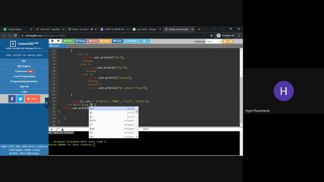Screen dimensions: 324x182
Task: Click Login in the sidebar
Action: [24, 92]
